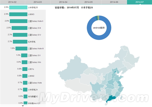Click the 小米M3 bar in the ranking
Viewport: 152px width, 107px height.
pos(18,14)
